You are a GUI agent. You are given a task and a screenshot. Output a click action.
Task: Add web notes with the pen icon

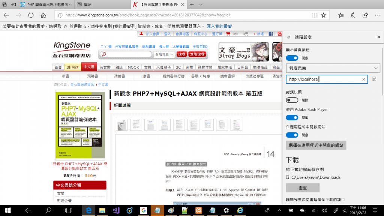coord(353,15)
